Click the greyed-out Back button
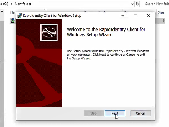 point(94,113)
